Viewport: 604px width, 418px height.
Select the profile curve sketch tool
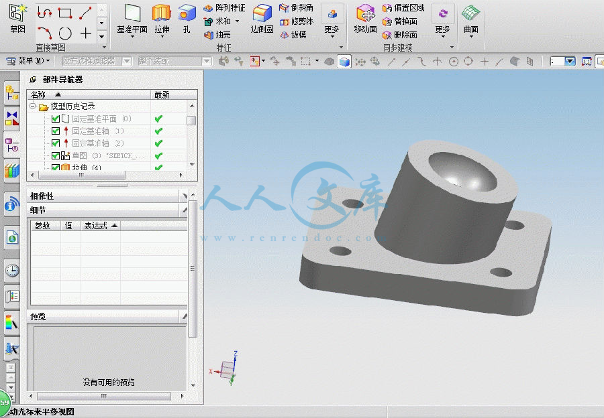45,13
